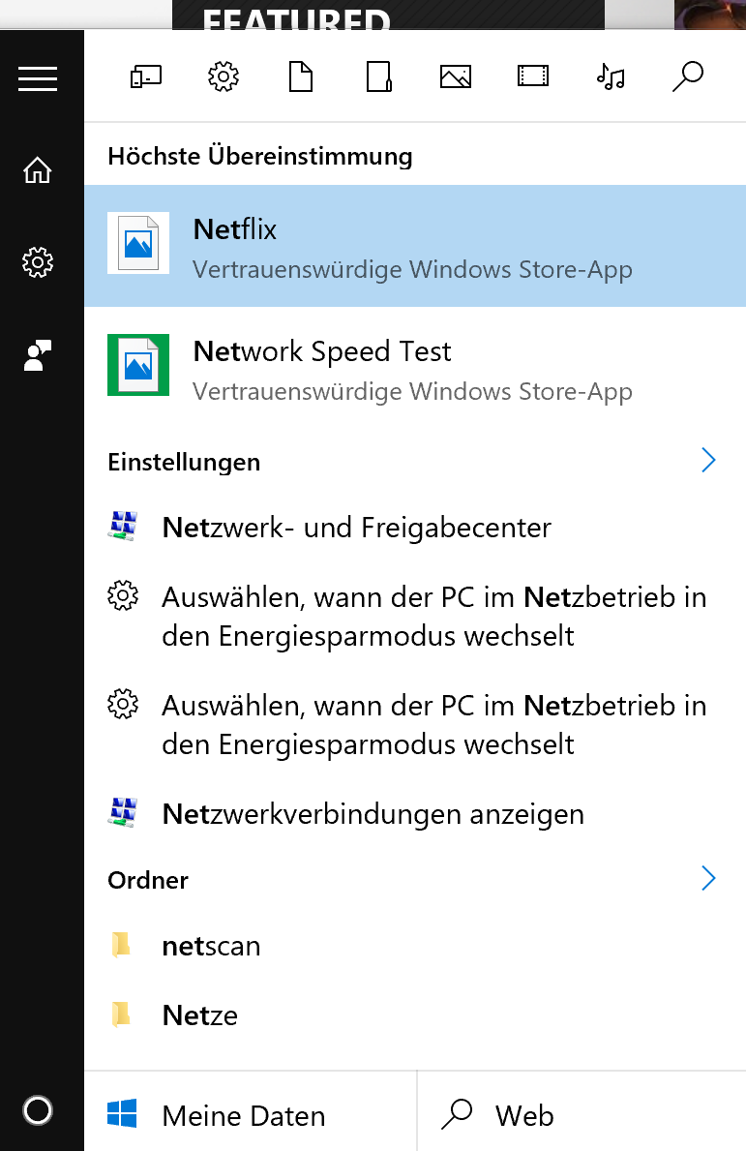
Task: Open Network Speed Test app result
Action: tap(415, 368)
